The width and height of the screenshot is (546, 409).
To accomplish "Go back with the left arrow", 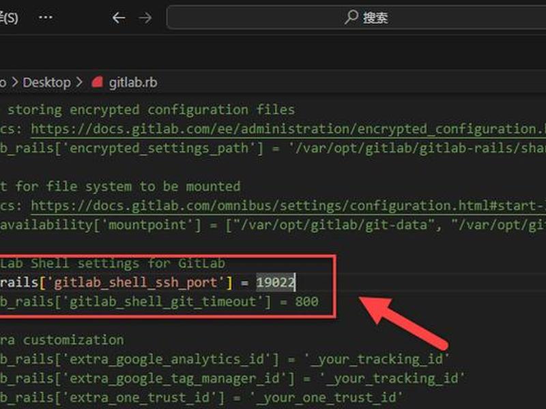I will 119,18.
